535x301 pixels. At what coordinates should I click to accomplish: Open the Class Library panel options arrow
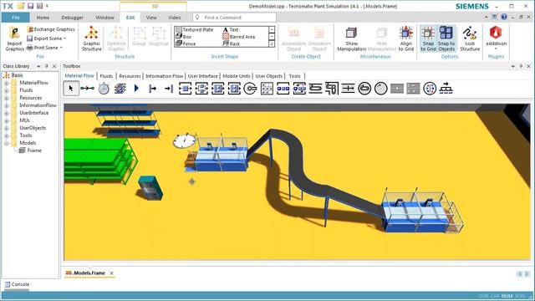[38, 66]
